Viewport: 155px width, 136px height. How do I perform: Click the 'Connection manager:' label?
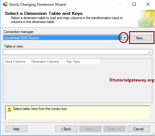[19, 32]
